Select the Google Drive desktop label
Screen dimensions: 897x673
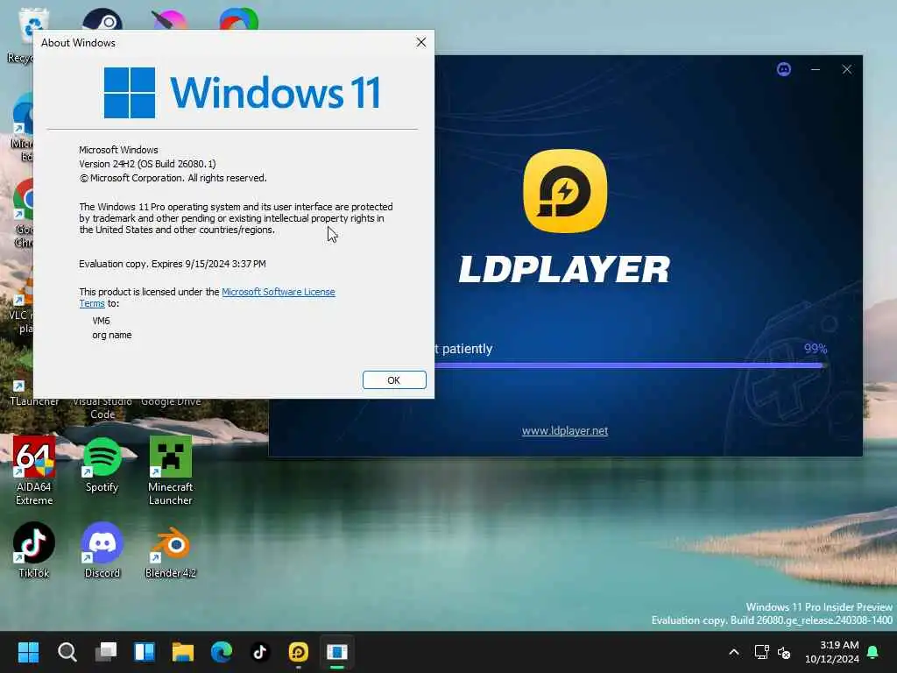tap(171, 402)
